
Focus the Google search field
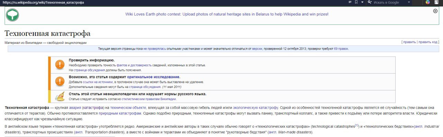tap(390, 2)
